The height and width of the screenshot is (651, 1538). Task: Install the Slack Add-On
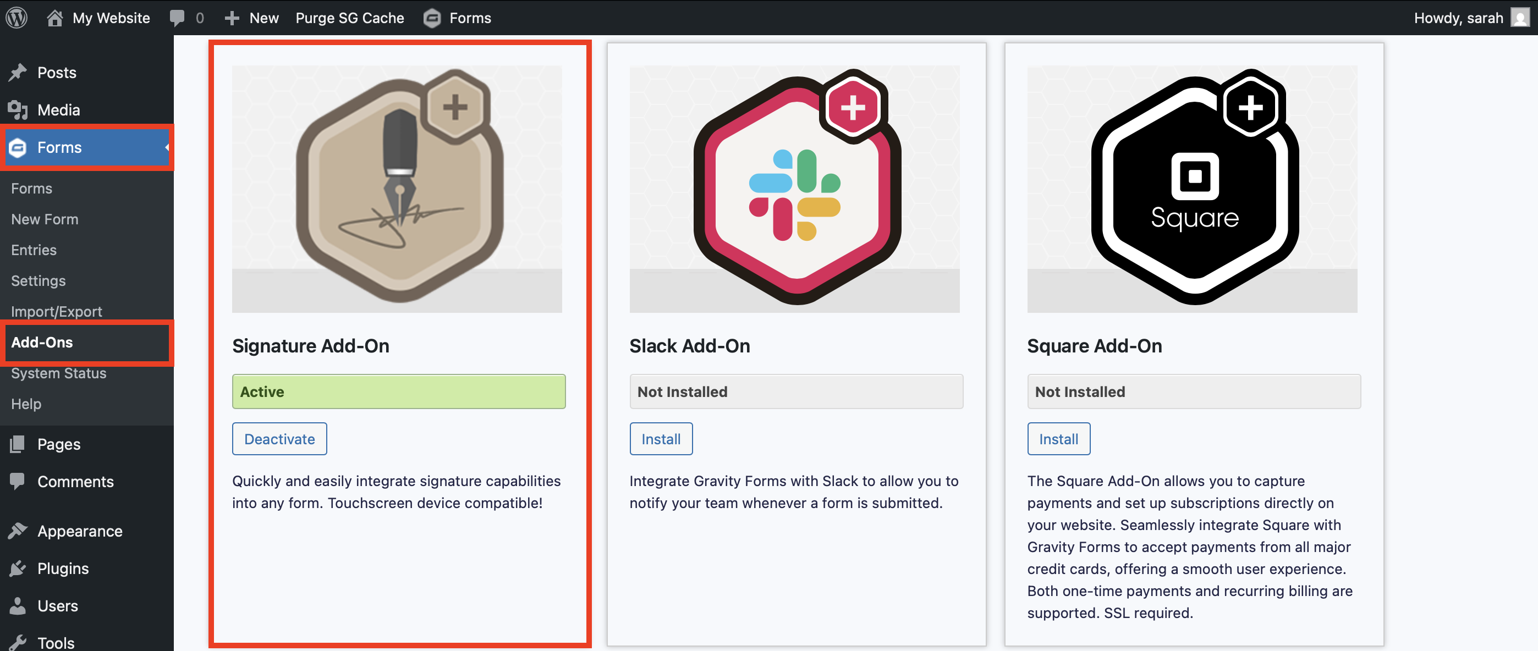pyautogui.click(x=661, y=439)
